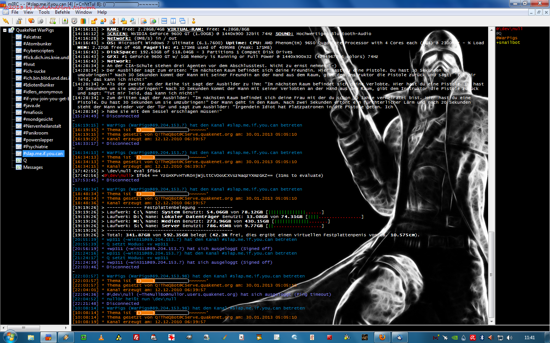Viewport: 550px width, 343px height.
Task: Open the Scripts Editor scroll icon
Action: [53, 21]
